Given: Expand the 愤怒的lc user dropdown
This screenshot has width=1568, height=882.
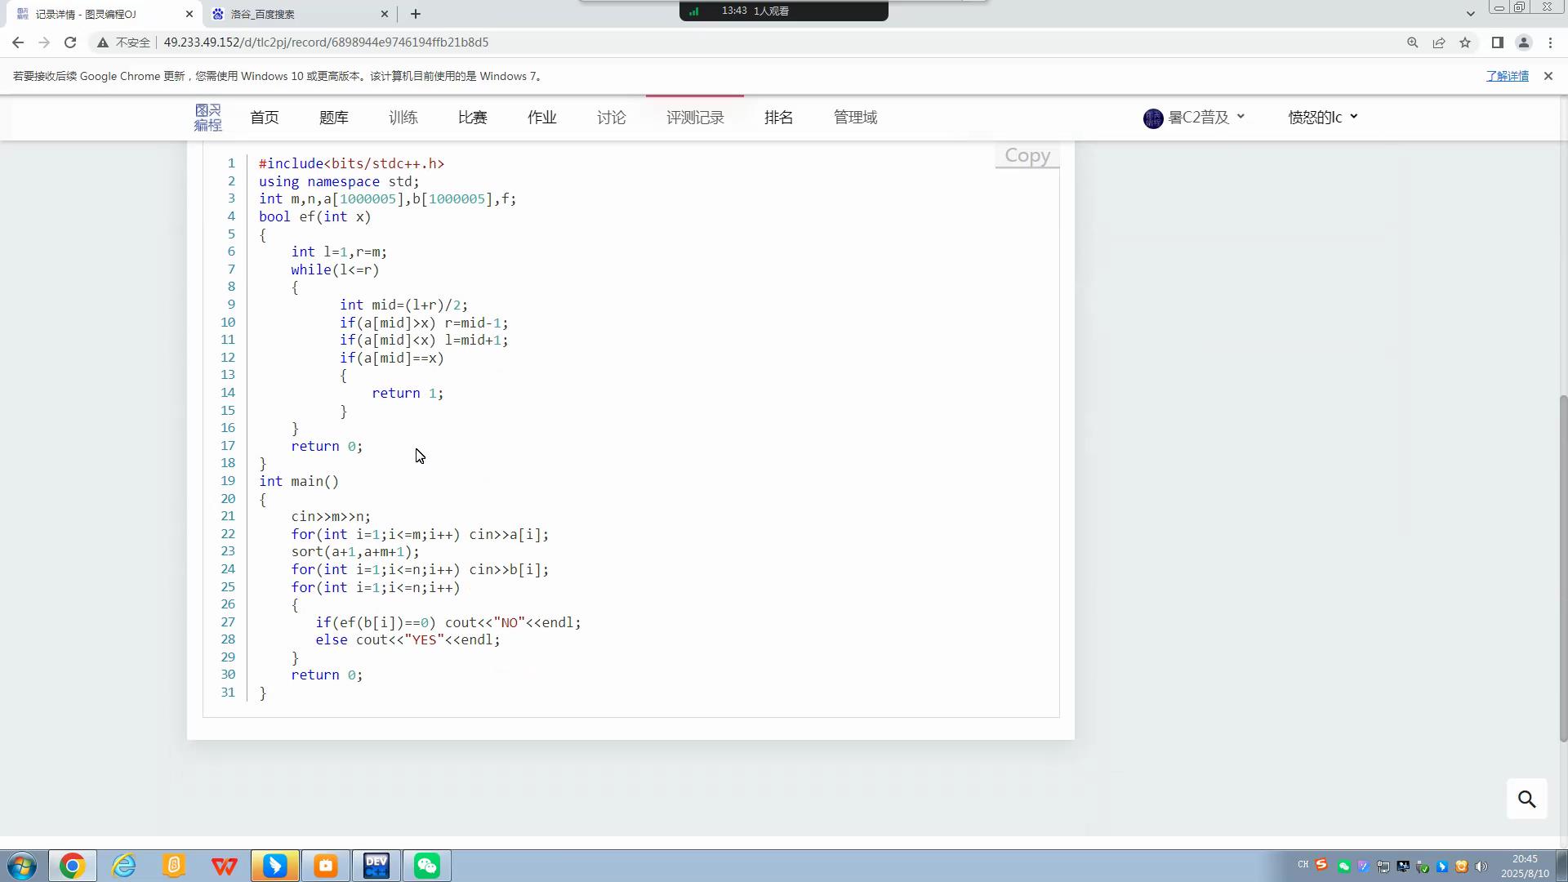Looking at the screenshot, I should tap(1323, 118).
